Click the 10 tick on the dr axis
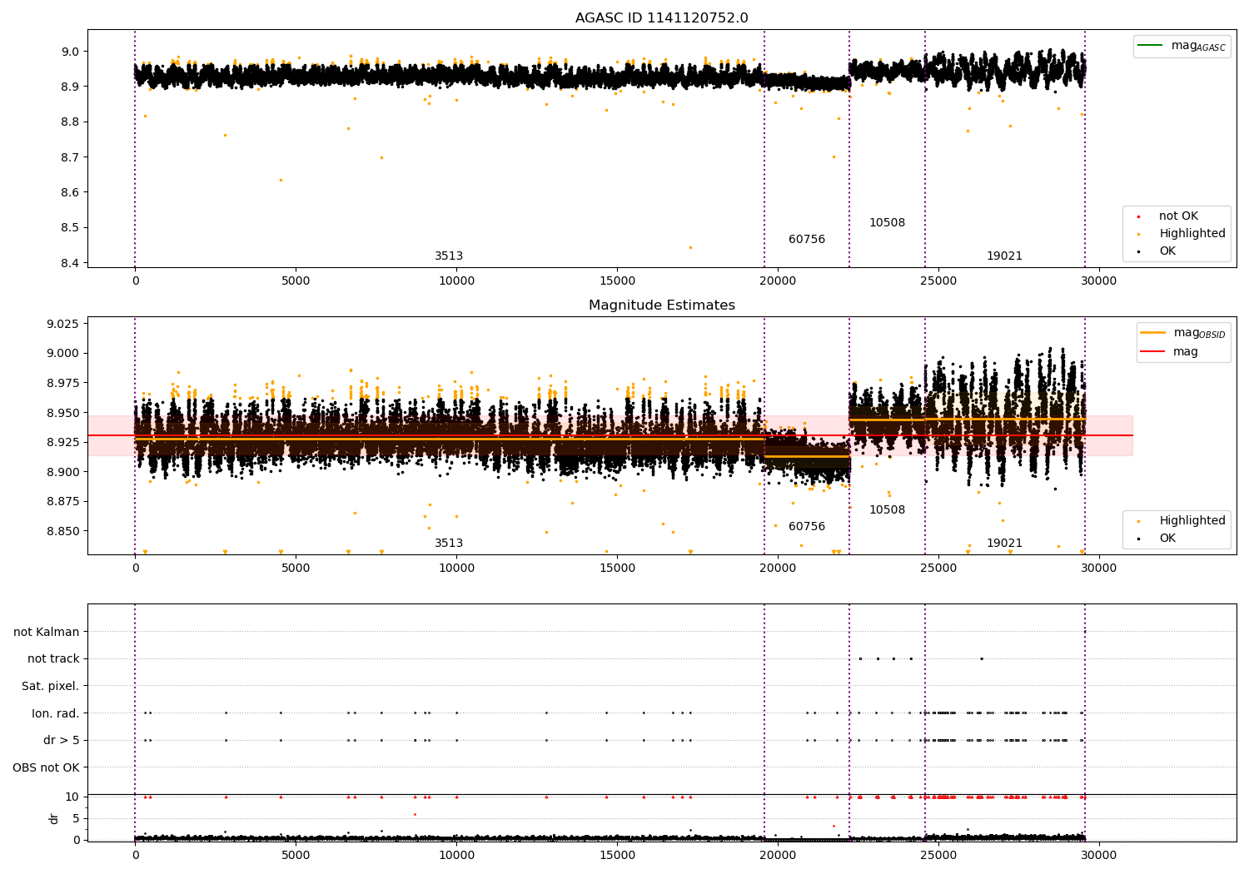Viewport: 1249px width, 874px height. (x=72, y=797)
